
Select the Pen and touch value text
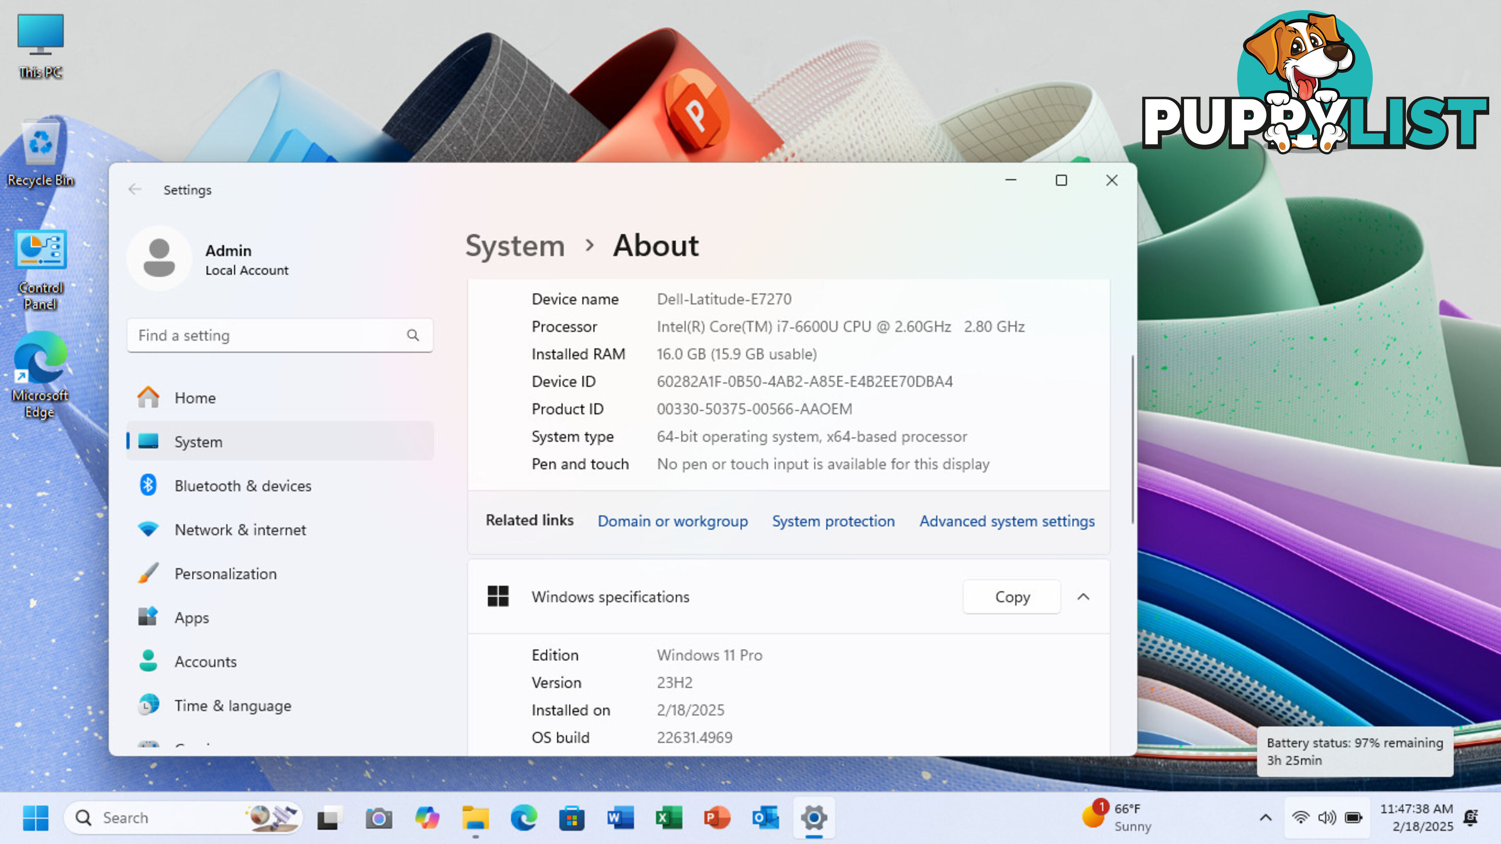point(823,464)
